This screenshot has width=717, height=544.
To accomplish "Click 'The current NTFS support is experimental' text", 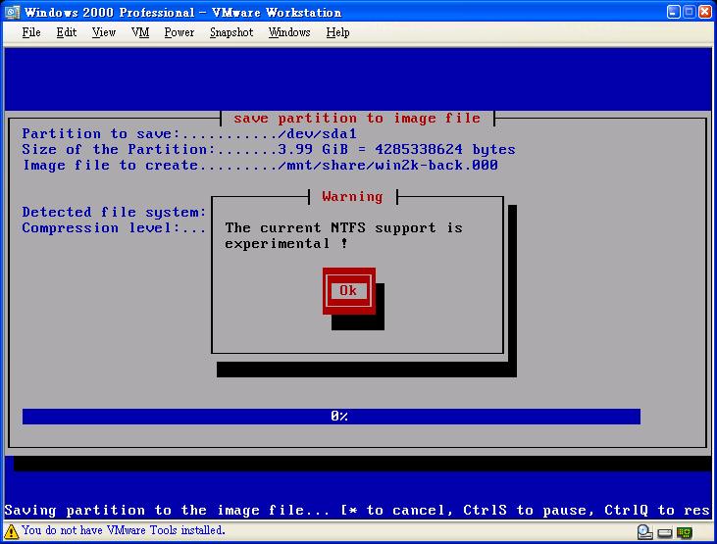I will pyautogui.click(x=343, y=235).
